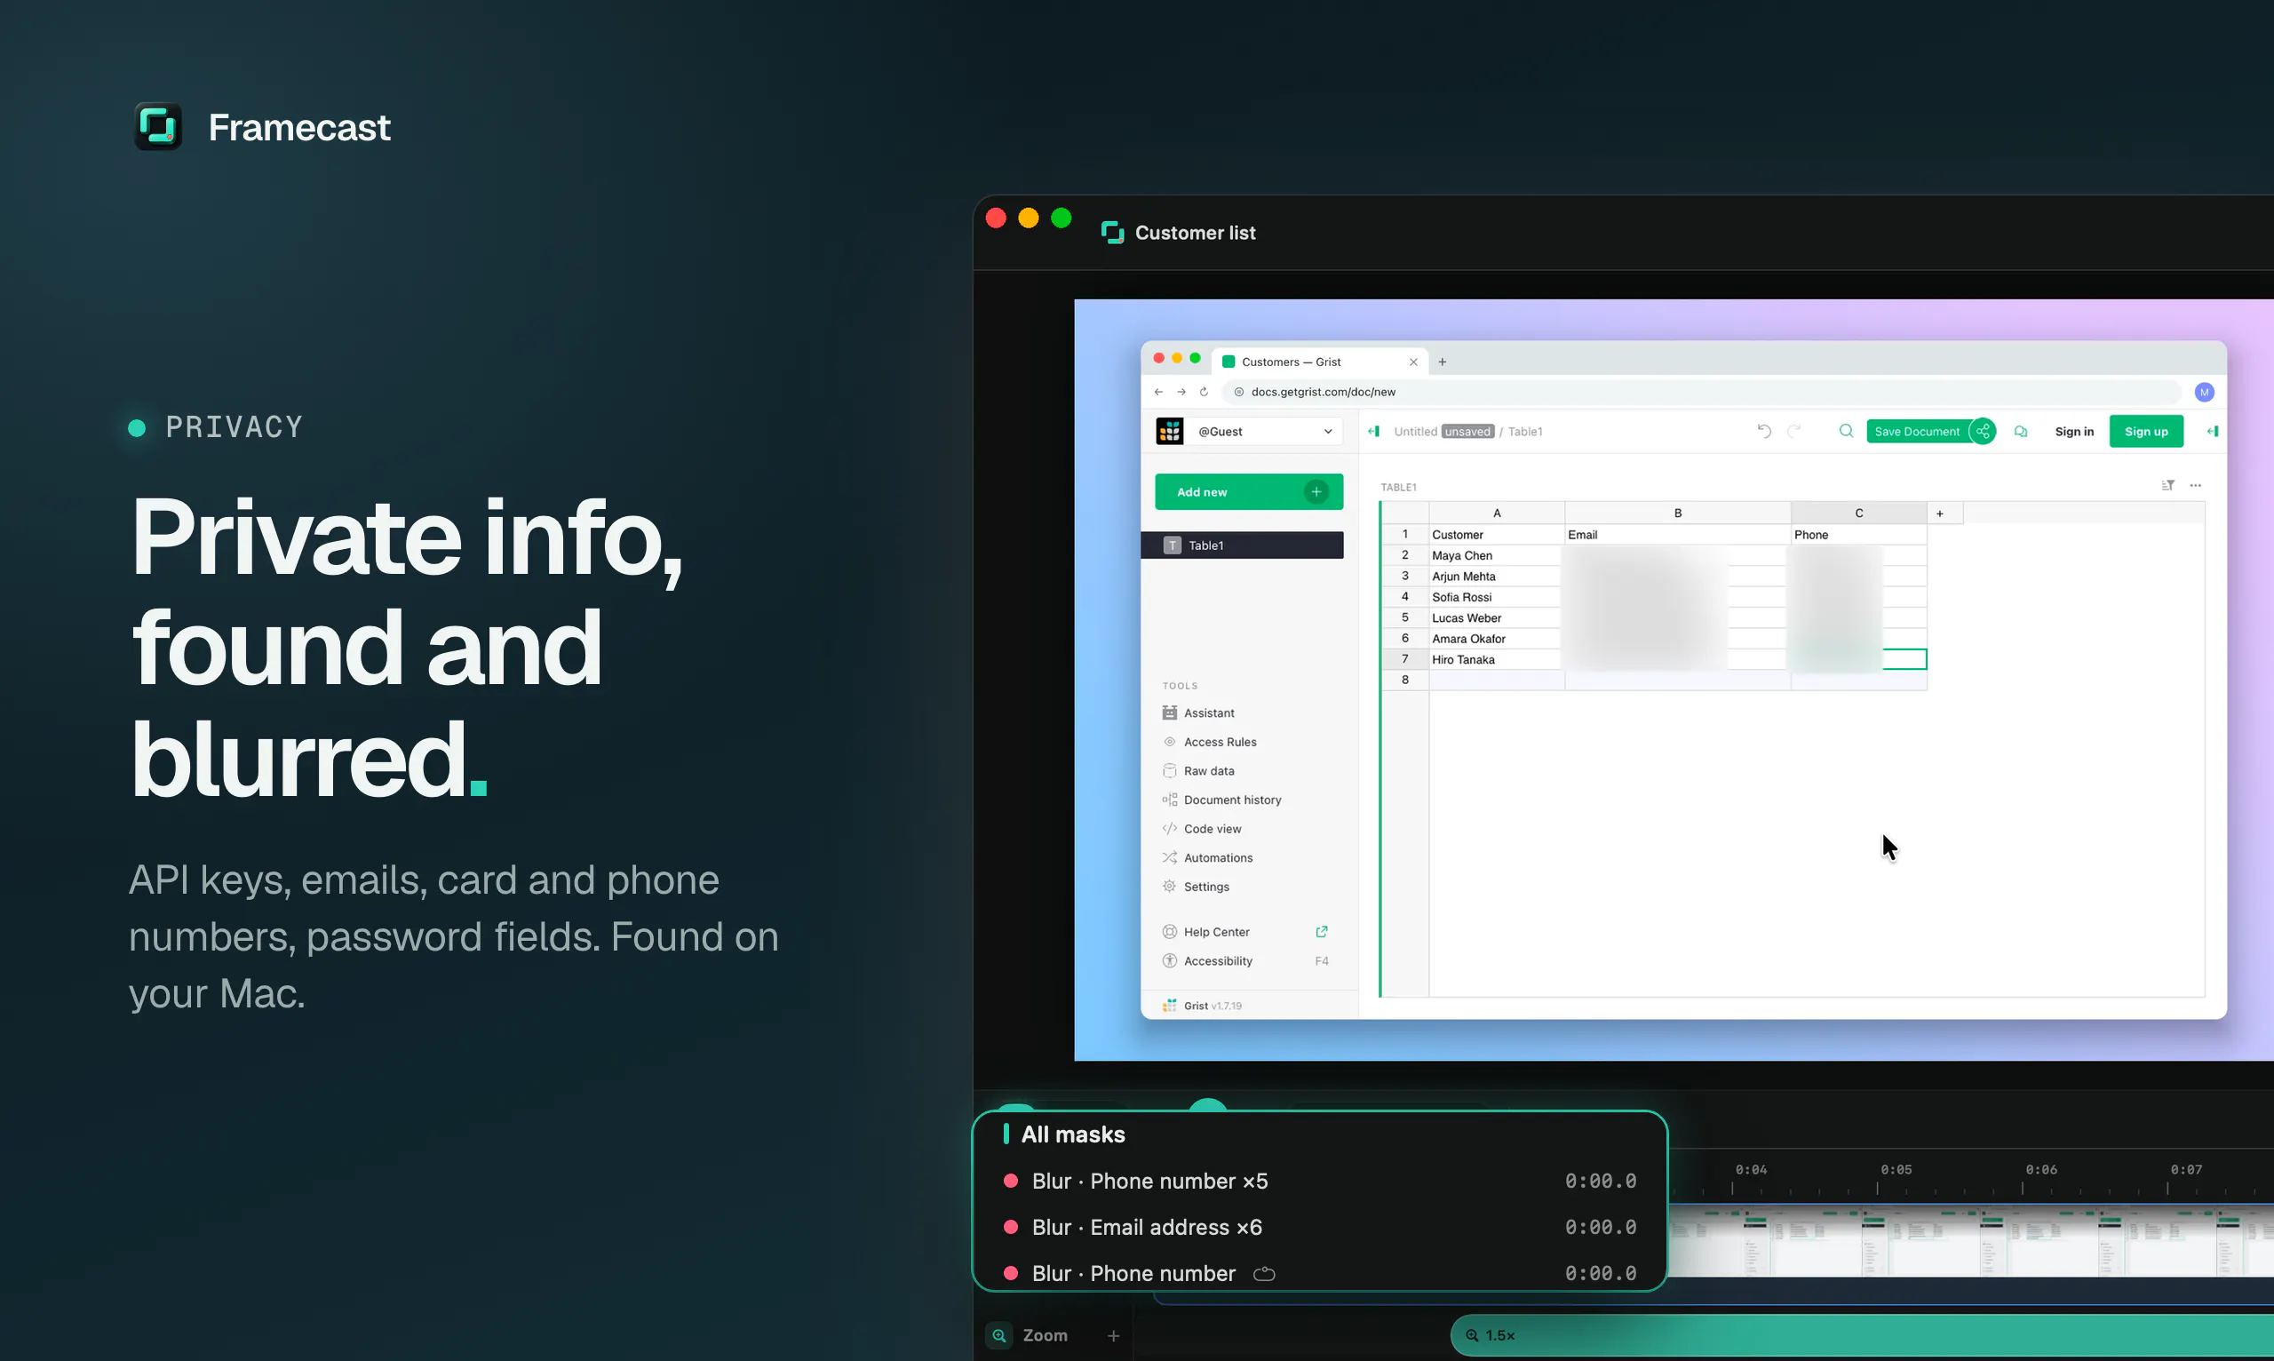Viewport: 2274px width, 1361px height.
Task: Click the left panel toggle next to Untitled
Action: [1373, 431]
